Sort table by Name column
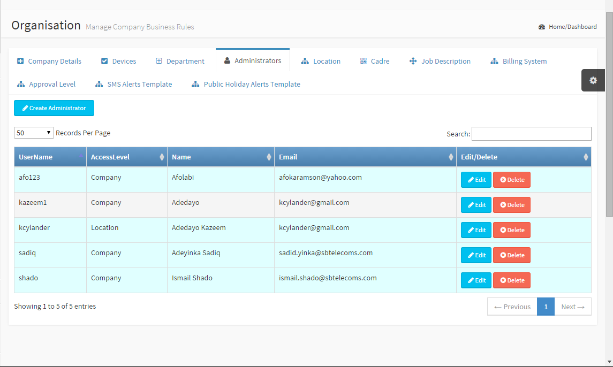The width and height of the screenshot is (613, 367). [x=220, y=157]
